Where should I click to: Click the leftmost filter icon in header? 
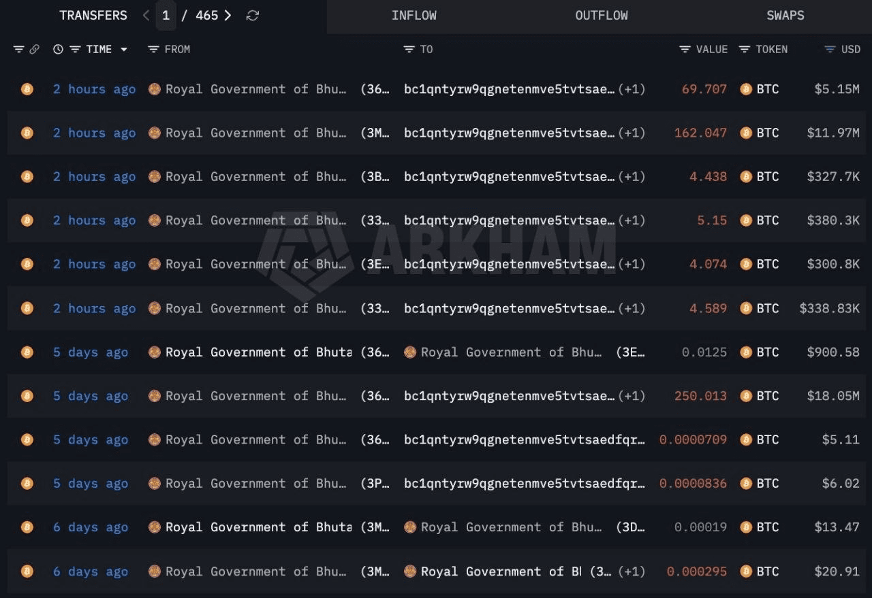point(19,50)
